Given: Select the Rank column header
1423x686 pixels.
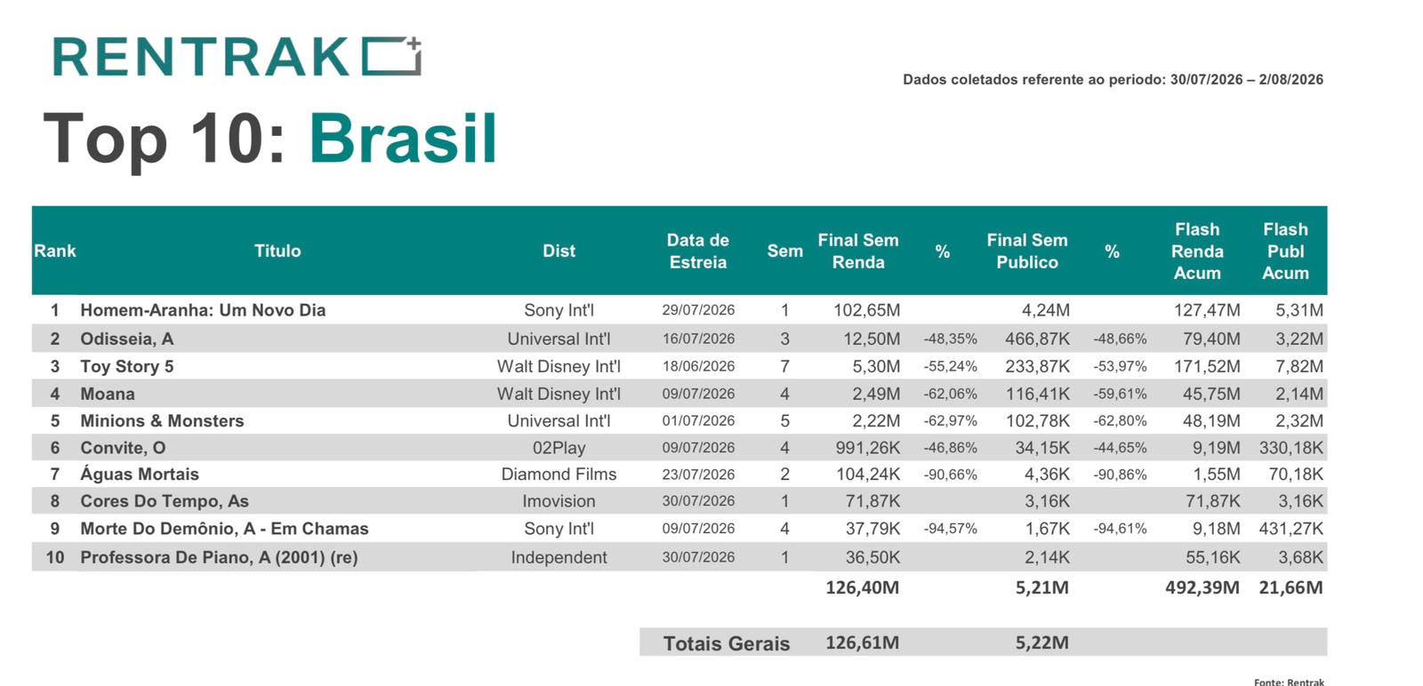Looking at the screenshot, I should coord(55,251).
